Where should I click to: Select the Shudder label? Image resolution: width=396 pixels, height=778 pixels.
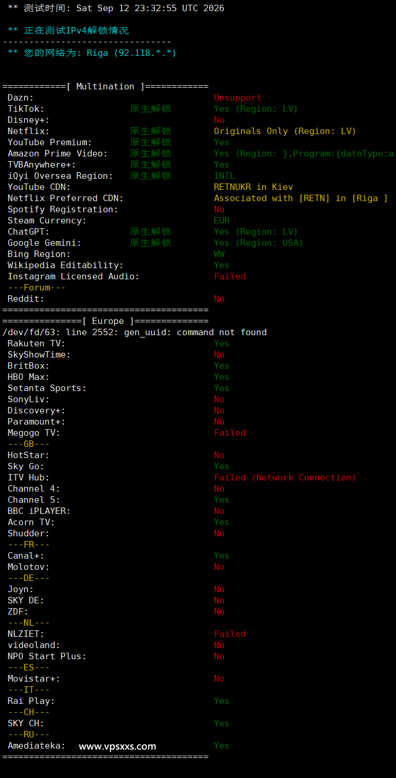click(x=29, y=533)
